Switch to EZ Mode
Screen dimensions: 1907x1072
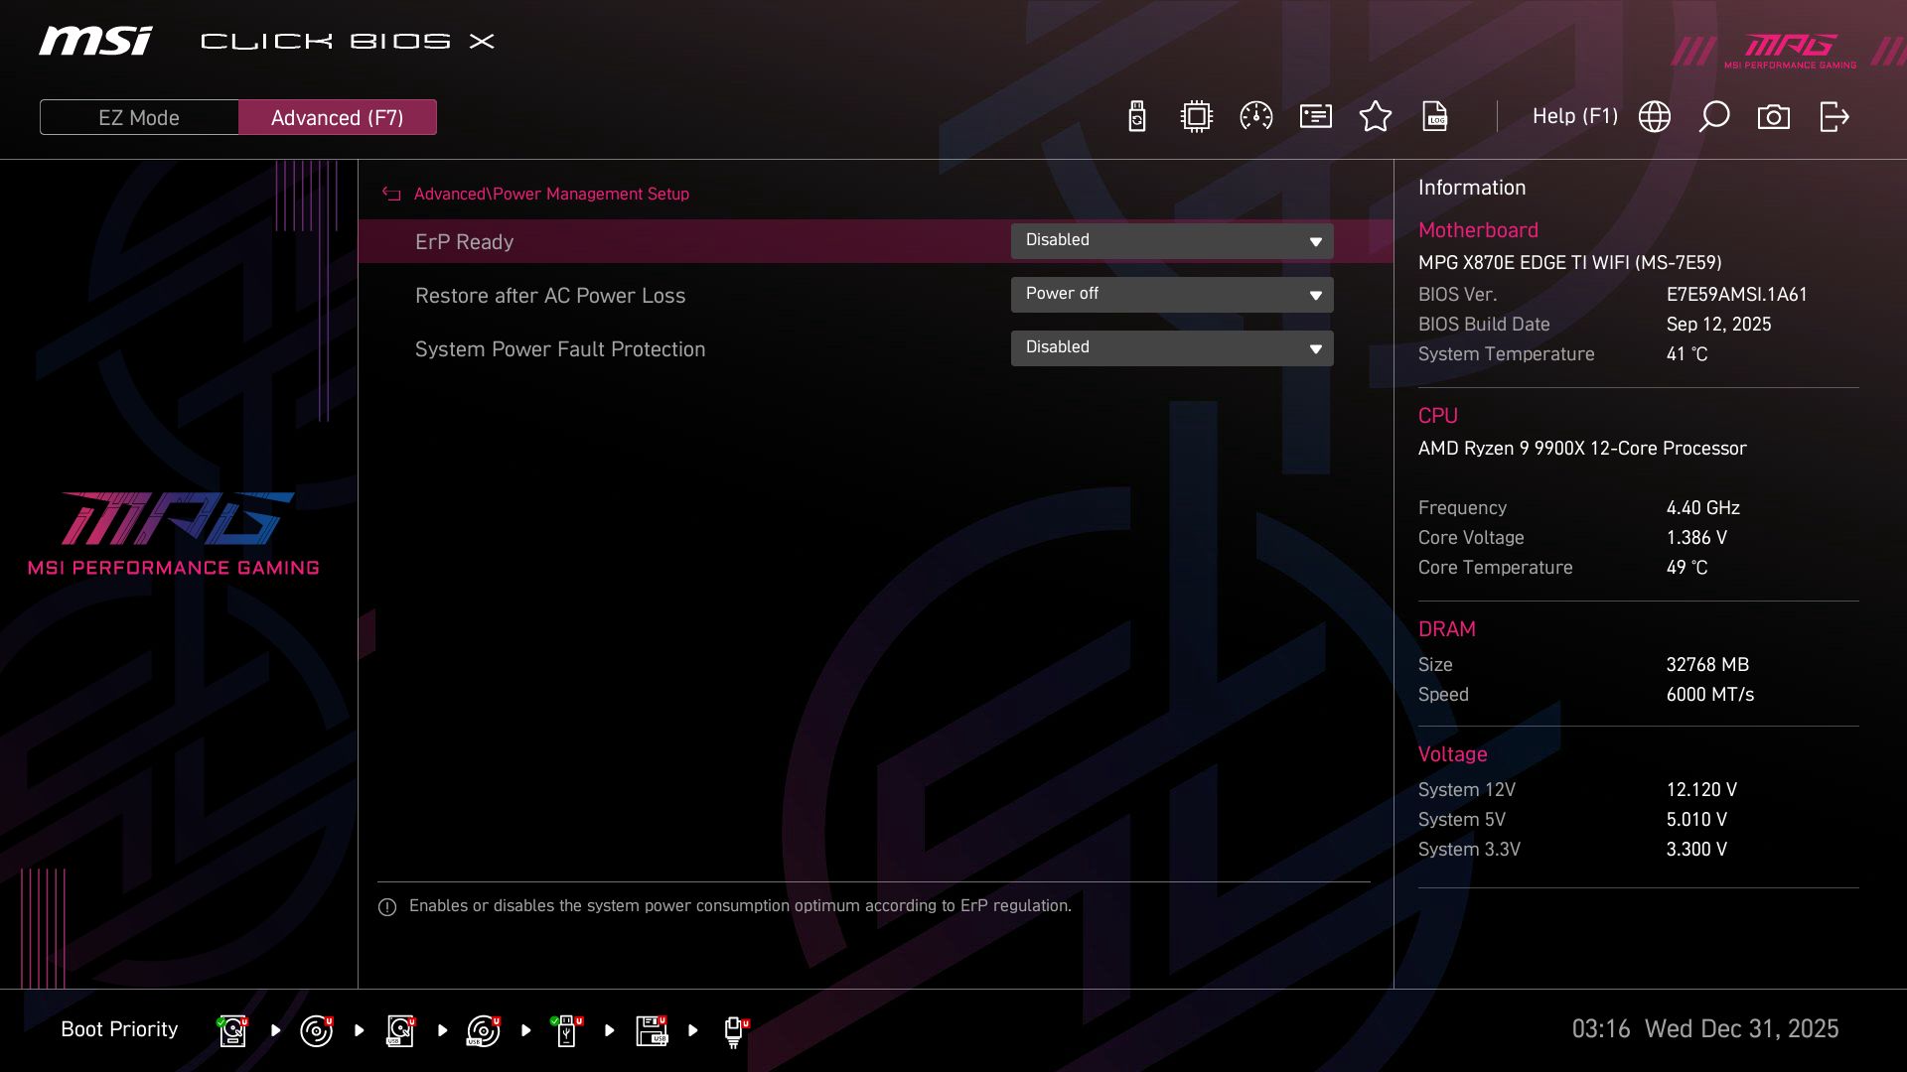[x=138, y=116]
